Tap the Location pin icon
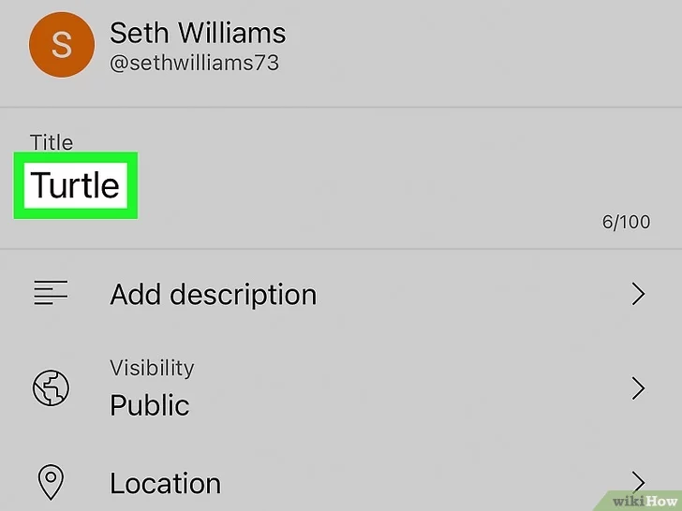Viewport: 682px width, 511px height. (x=51, y=482)
